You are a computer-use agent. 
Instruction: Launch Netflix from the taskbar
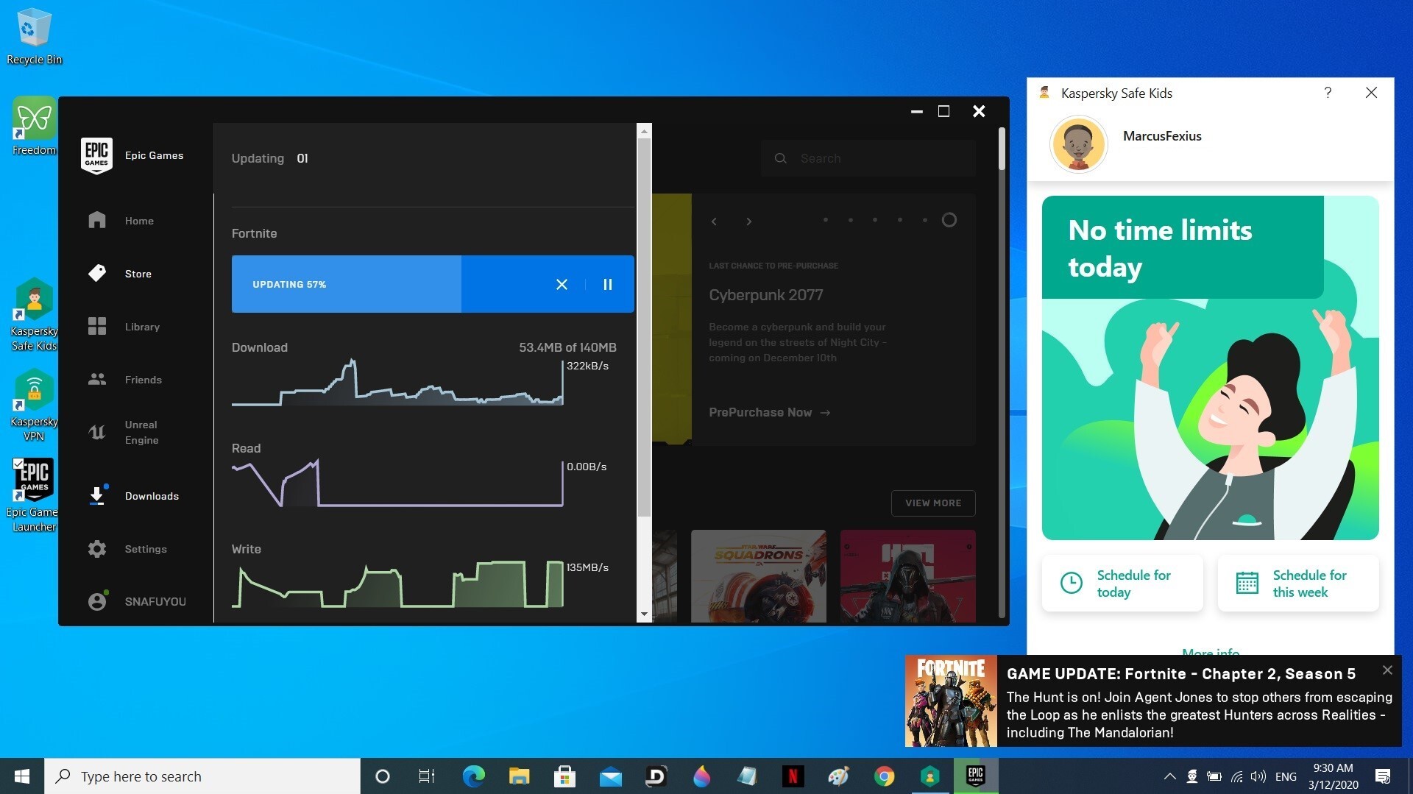(793, 776)
